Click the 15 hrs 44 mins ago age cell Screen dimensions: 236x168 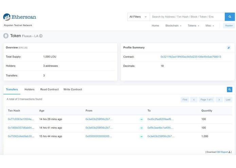pyautogui.click(x=51, y=136)
